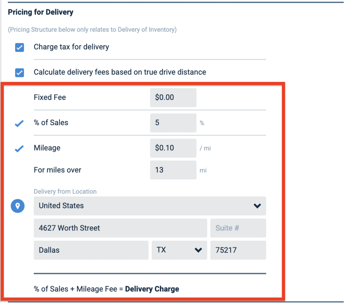
Task: Open the United States country dropdown
Action: [x=150, y=206]
